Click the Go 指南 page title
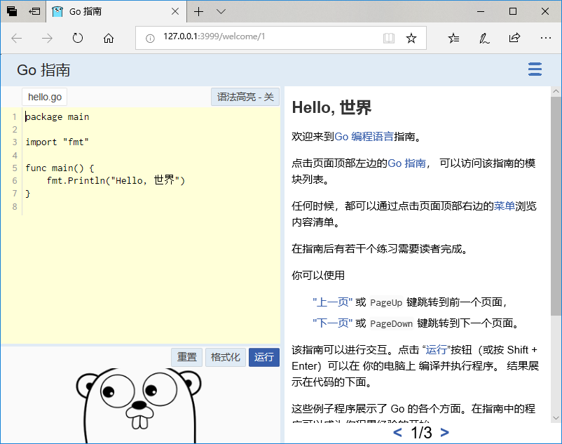 tap(43, 70)
